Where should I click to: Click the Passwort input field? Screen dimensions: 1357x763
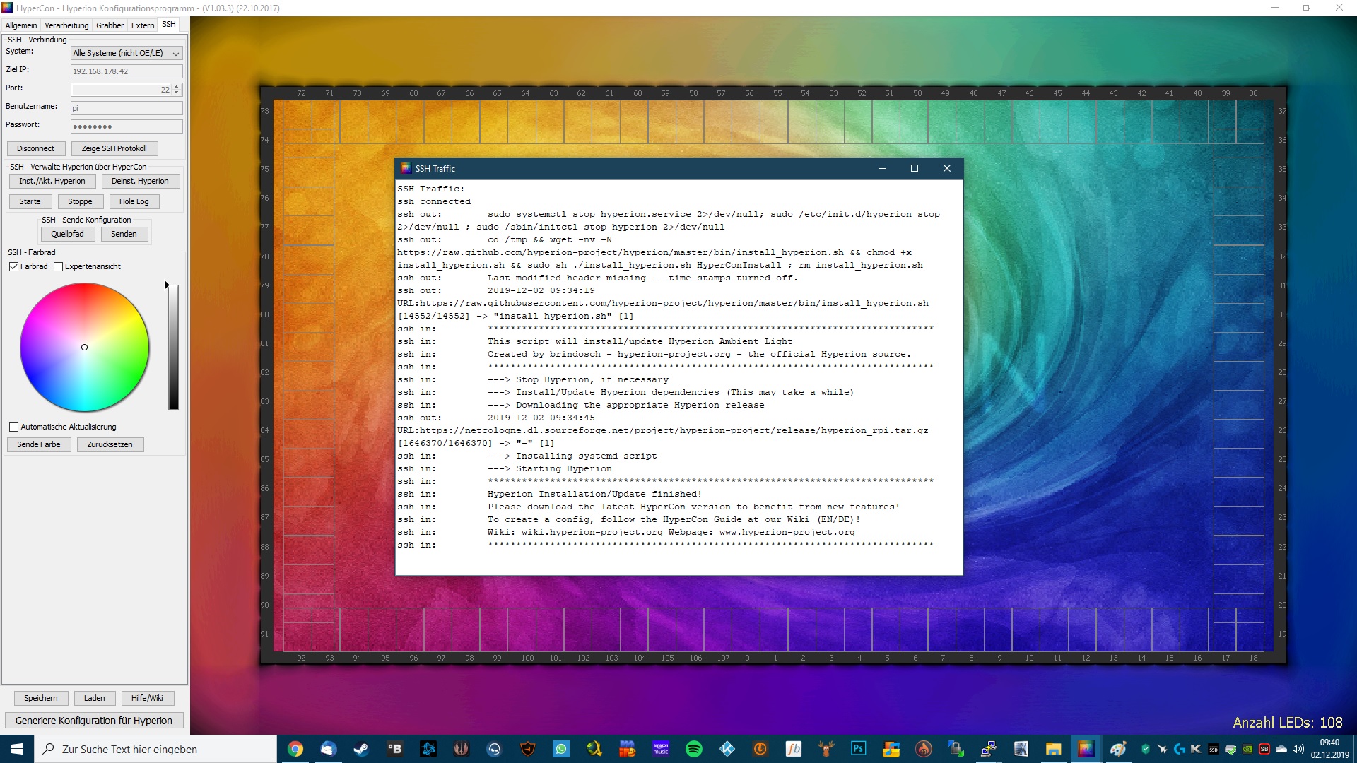click(x=127, y=126)
